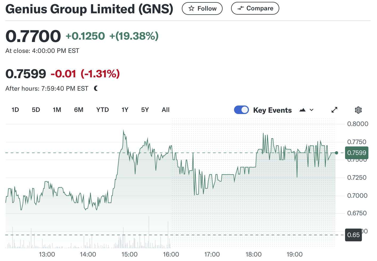Click the 0.6750 y-axis label
Image resolution: width=377 pixels, height=261 pixels.
(x=356, y=213)
